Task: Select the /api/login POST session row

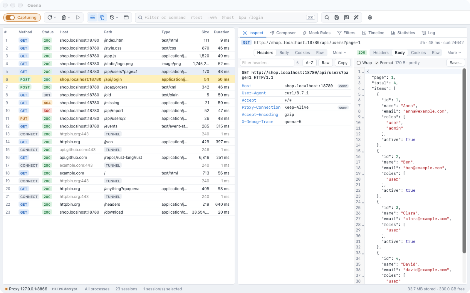Action: pyautogui.click(x=119, y=79)
